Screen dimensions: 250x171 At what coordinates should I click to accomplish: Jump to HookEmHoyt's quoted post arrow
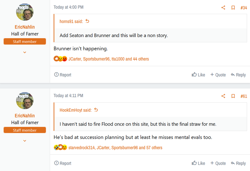[x=96, y=110]
